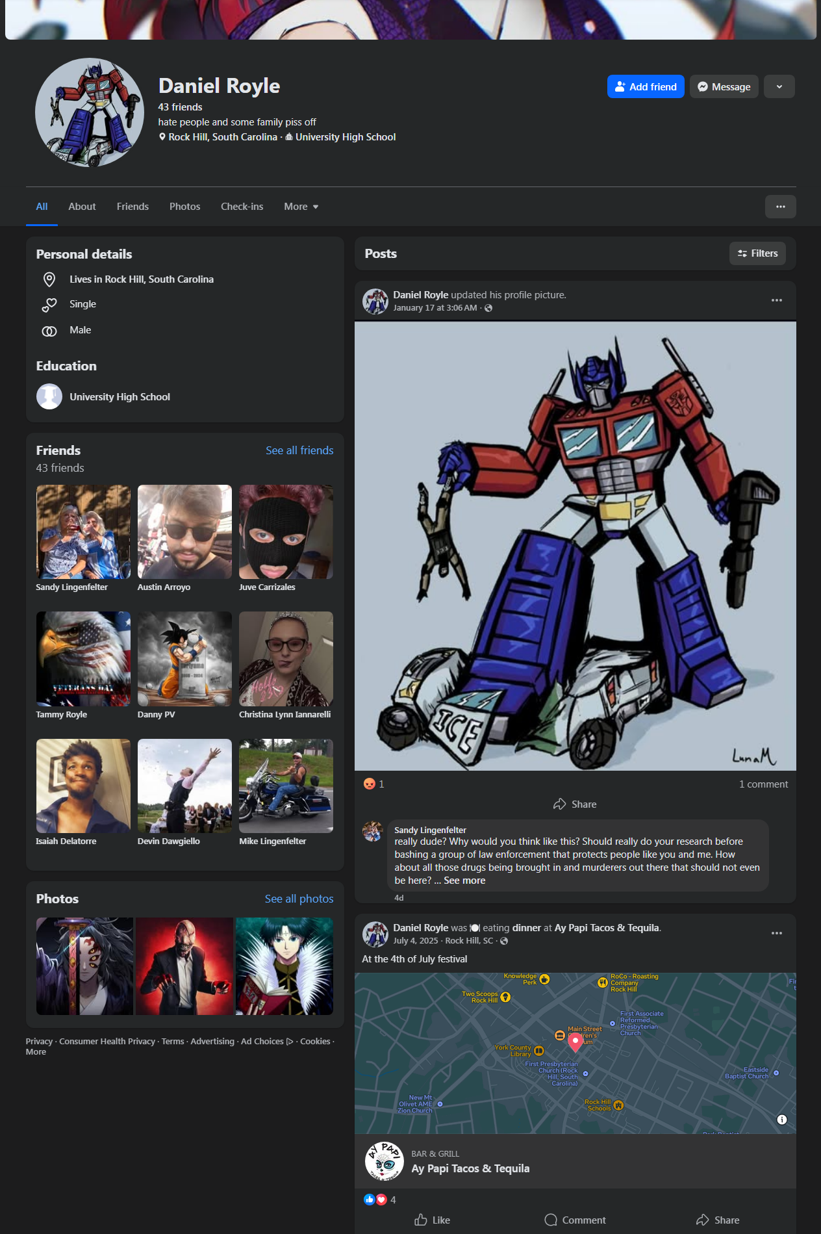821x1234 pixels.
Task: Click See all friends link
Action: [x=299, y=450]
